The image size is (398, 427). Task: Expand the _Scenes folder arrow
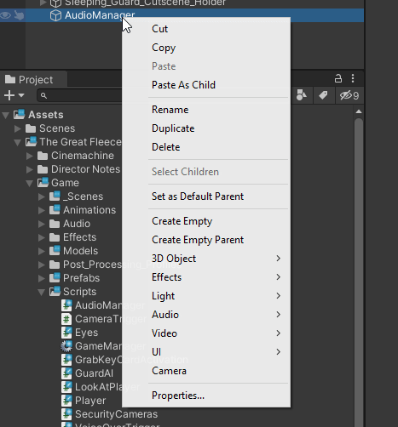coord(42,196)
